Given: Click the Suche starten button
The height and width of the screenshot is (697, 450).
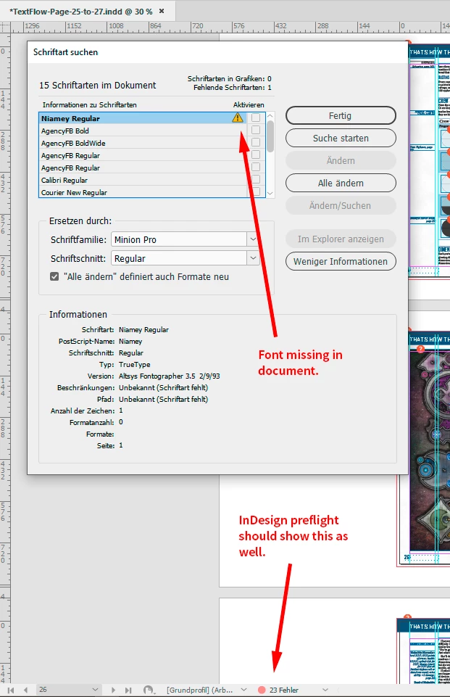Looking at the screenshot, I should coord(341,139).
